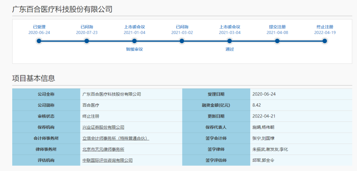This screenshot has width=357, height=171.
Task: Click the date 2020-07-23 on timeline
Action: [87, 33]
